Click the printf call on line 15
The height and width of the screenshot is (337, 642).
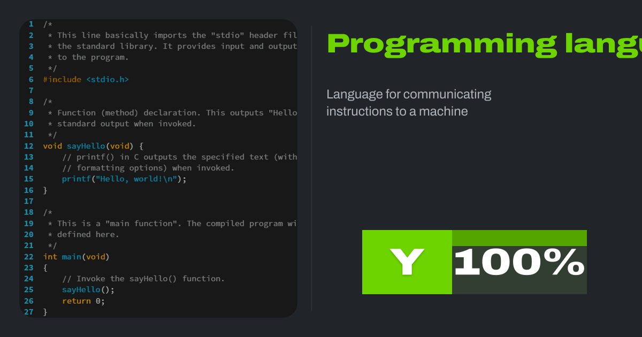tap(76, 179)
